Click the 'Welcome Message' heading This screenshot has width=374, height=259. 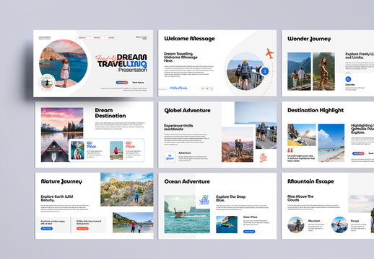pyautogui.click(x=189, y=39)
